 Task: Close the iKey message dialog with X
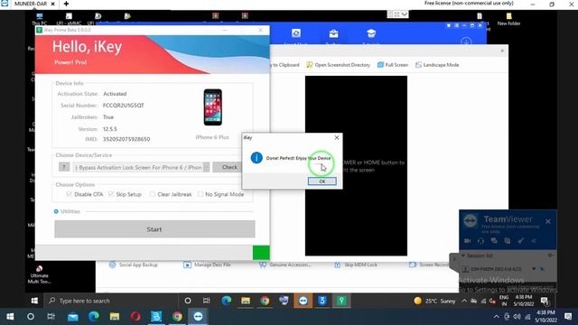tap(337, 137)
